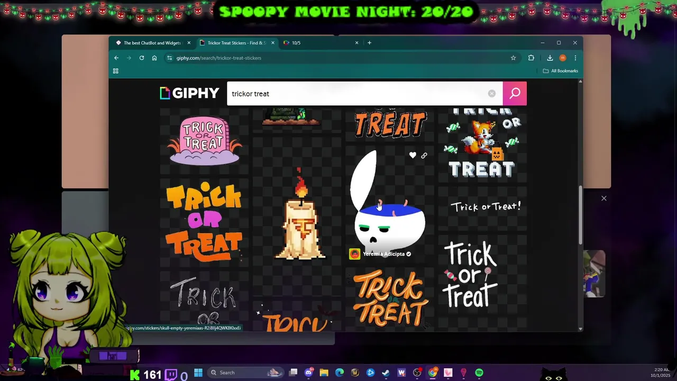The width and height of the screenshot is (677, 381).
Task: Click the GIPHY logo
Action: pos(189,94)
